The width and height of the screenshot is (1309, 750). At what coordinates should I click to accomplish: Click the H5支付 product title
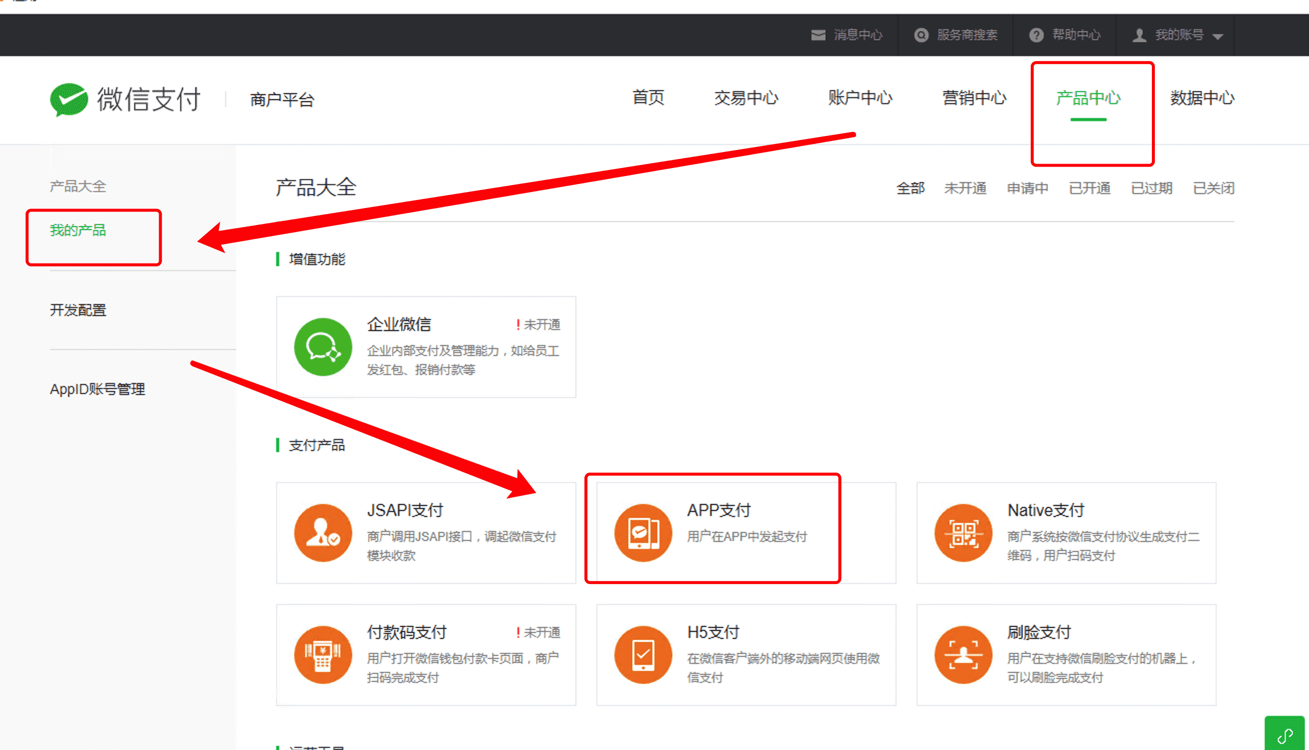tap(713, 632)
